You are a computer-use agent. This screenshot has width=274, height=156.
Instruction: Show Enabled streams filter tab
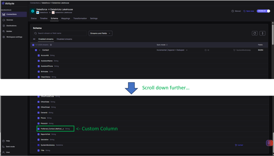click(x=46, y=39)
